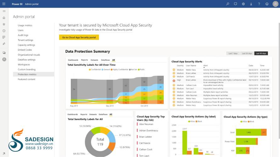The image size is (280, 157).
Task: Toggle the hamburger navigation menu
Action: point(4,11)
